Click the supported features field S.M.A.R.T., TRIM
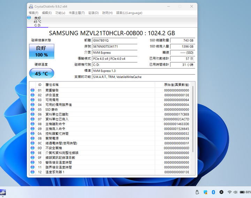This screenshot has width=251, height=198. point(144,77)
